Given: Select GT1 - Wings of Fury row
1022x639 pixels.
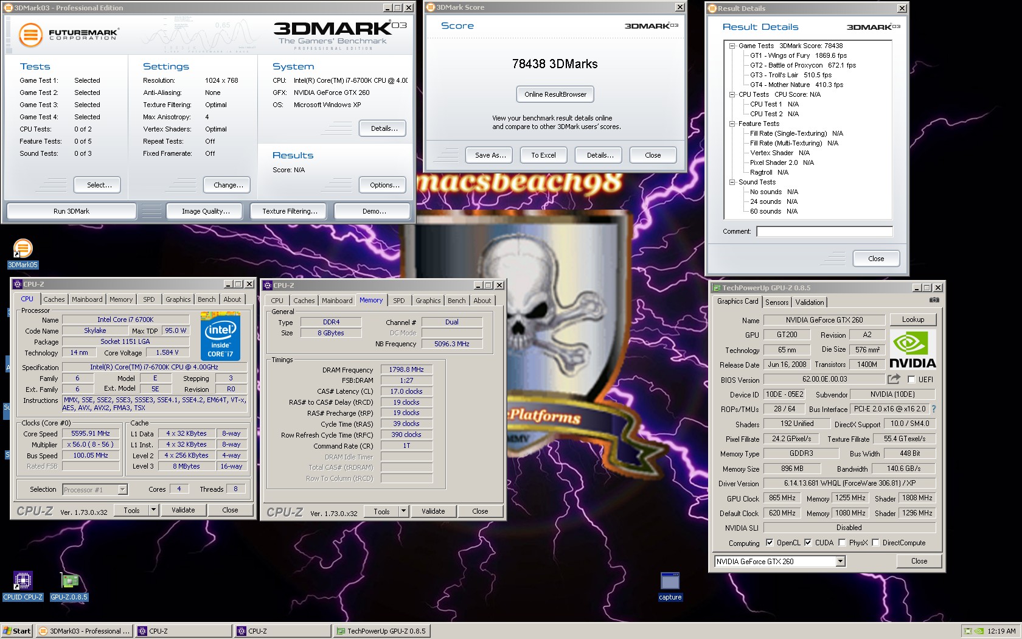Looking at the screenshot, I should [798, 55].
